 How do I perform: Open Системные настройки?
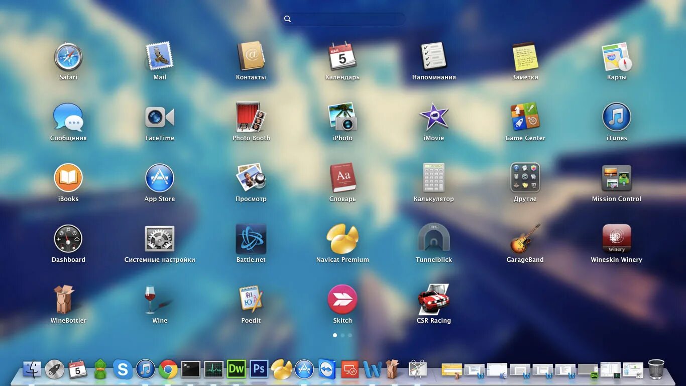point(160,239)
